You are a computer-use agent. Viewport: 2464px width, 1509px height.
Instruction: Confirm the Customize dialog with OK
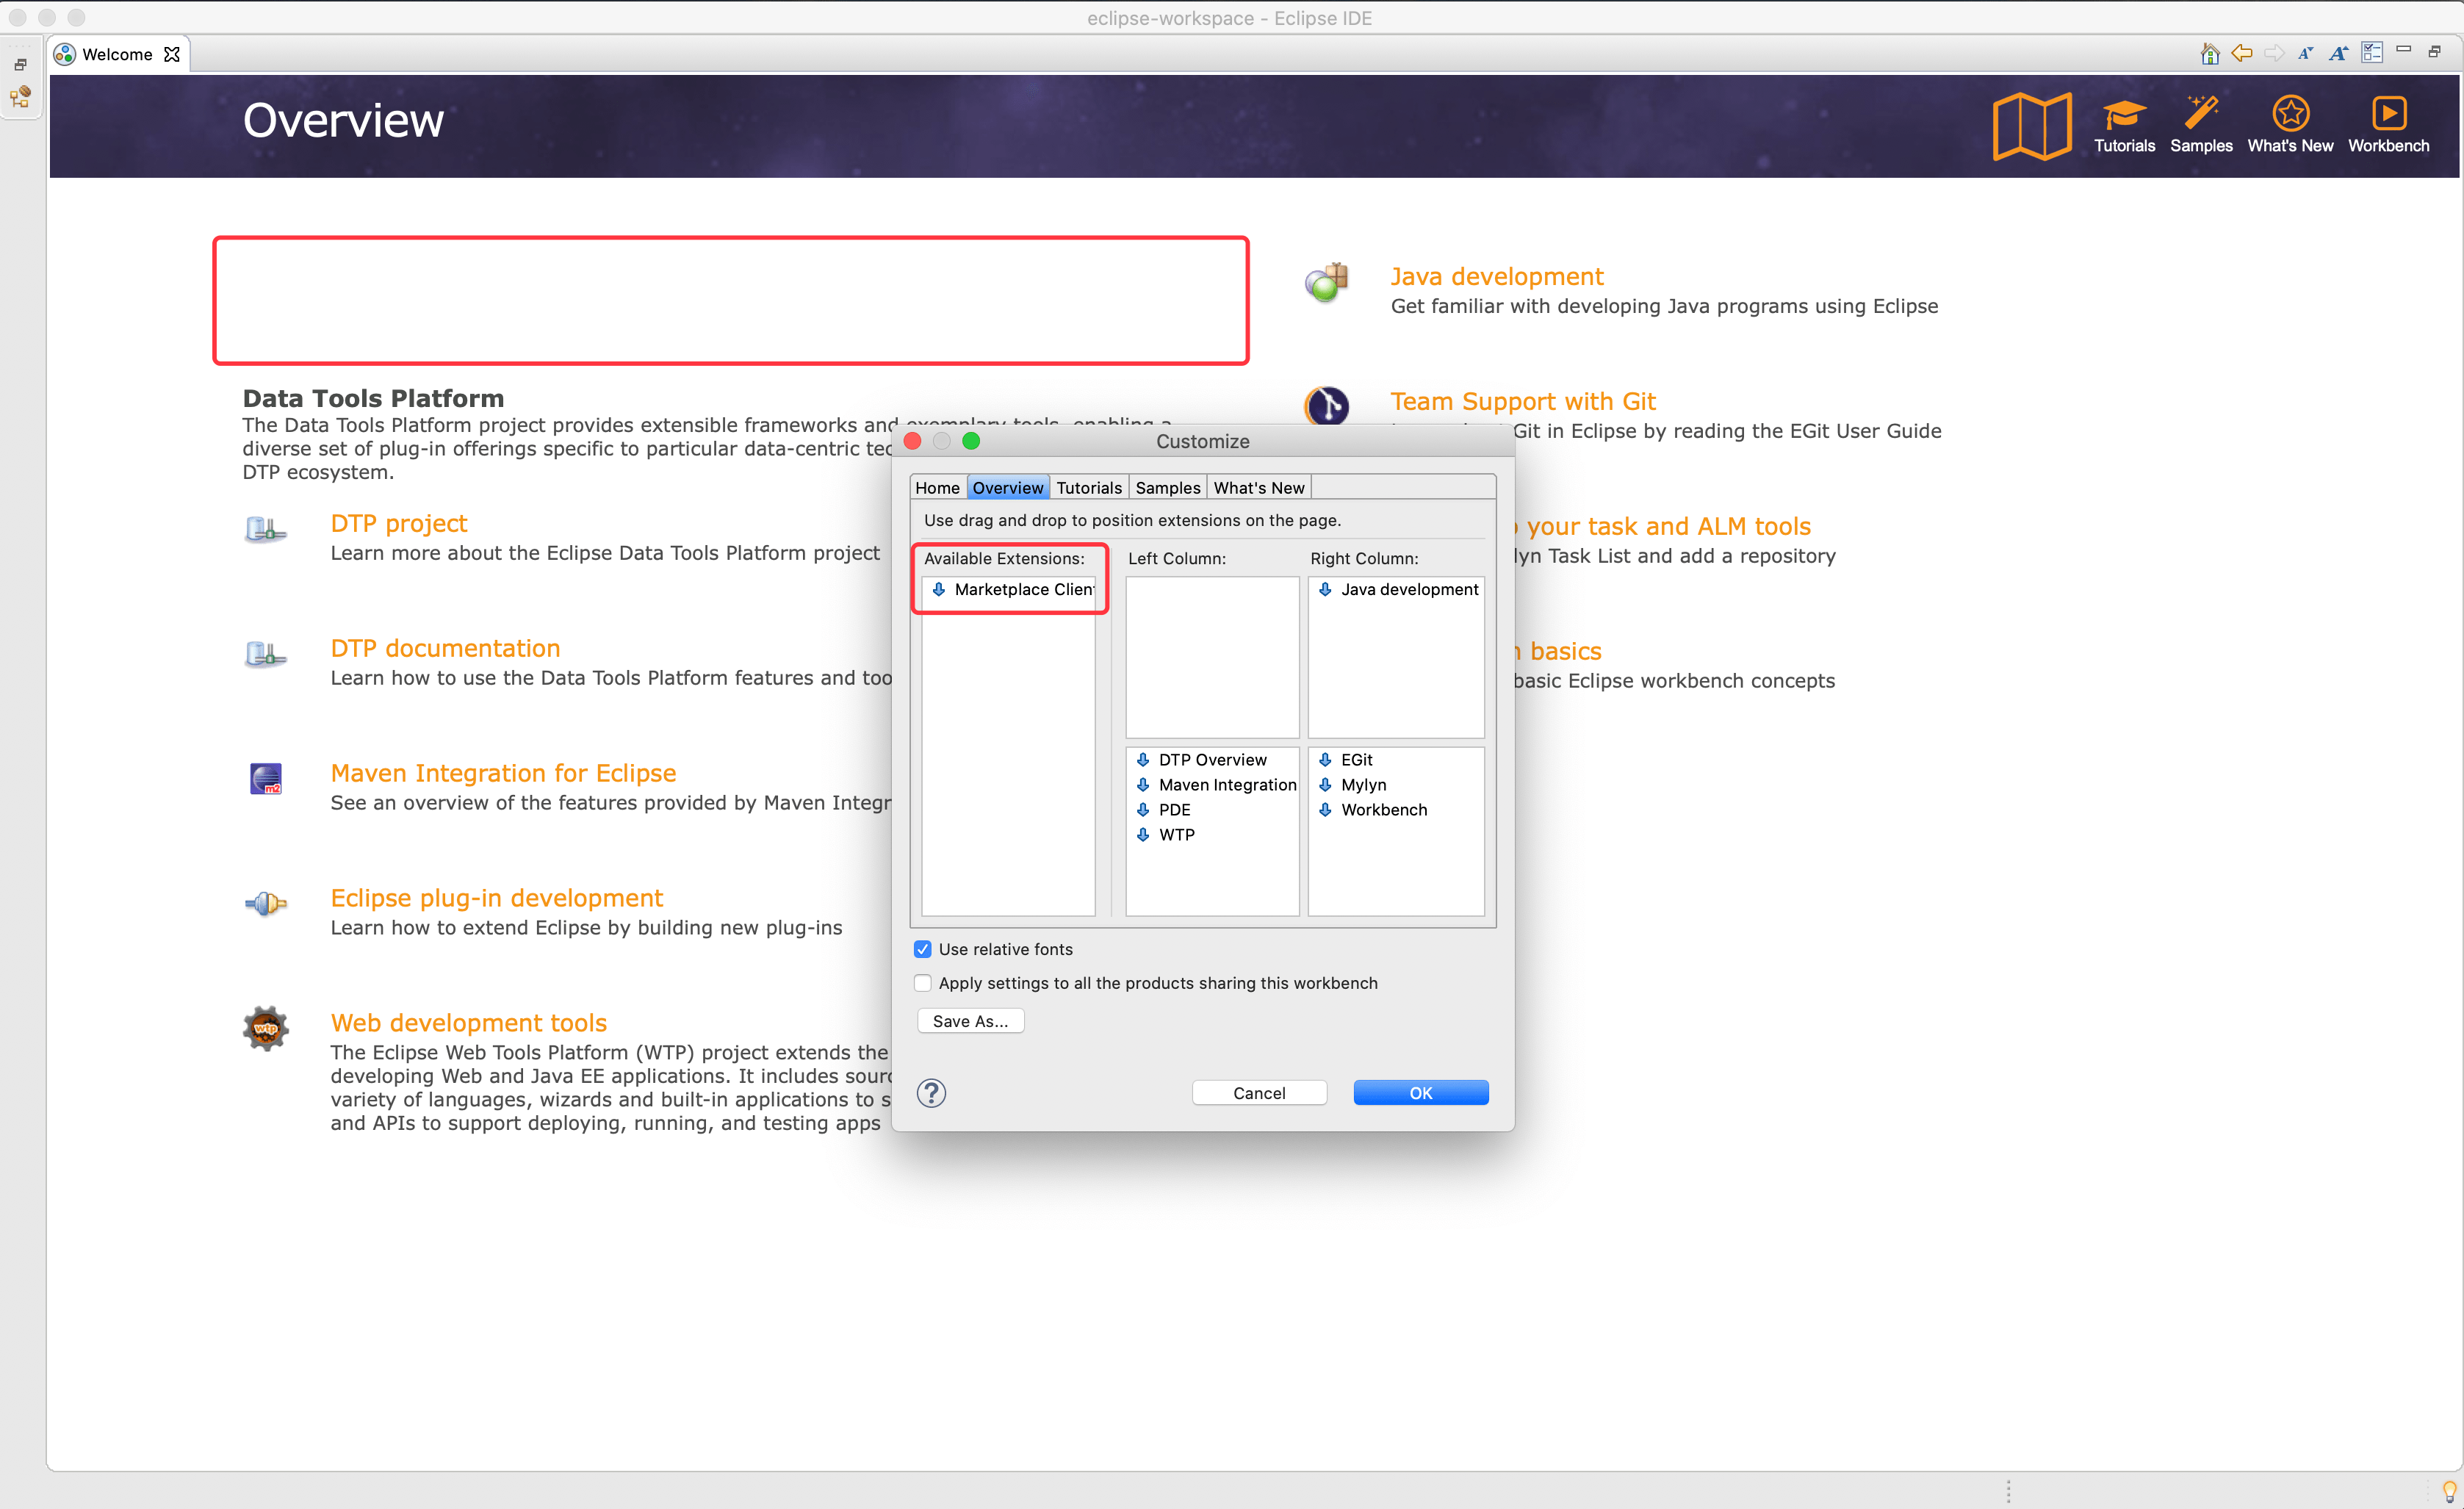click(x=1420, y=1092)
